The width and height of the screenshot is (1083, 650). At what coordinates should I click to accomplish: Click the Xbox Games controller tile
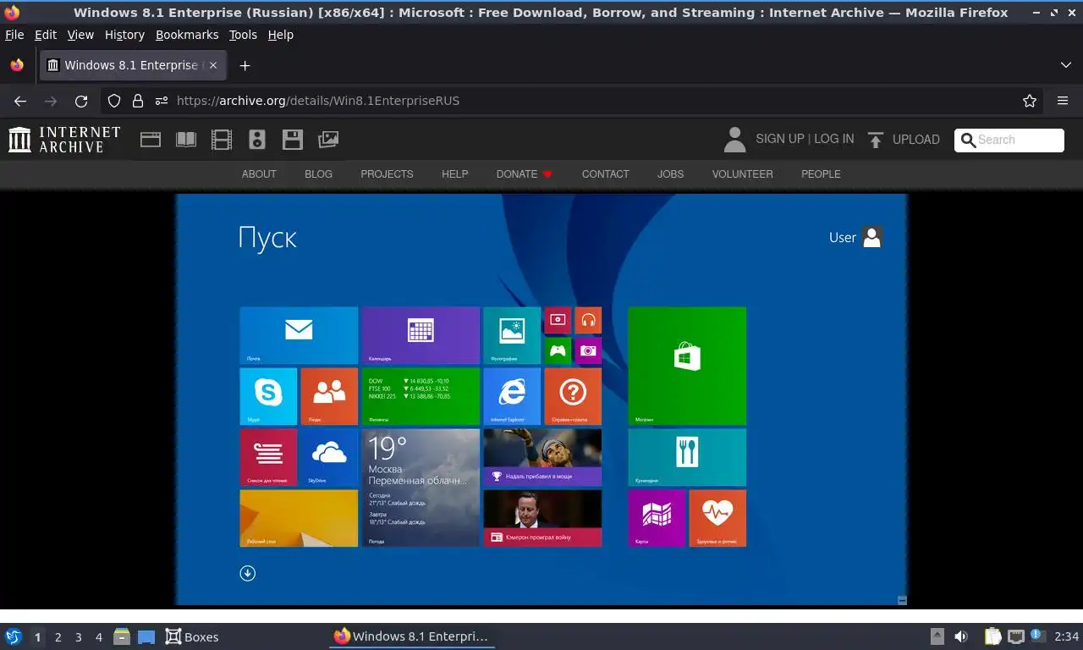pyautogui.click(x=558, y=350)
